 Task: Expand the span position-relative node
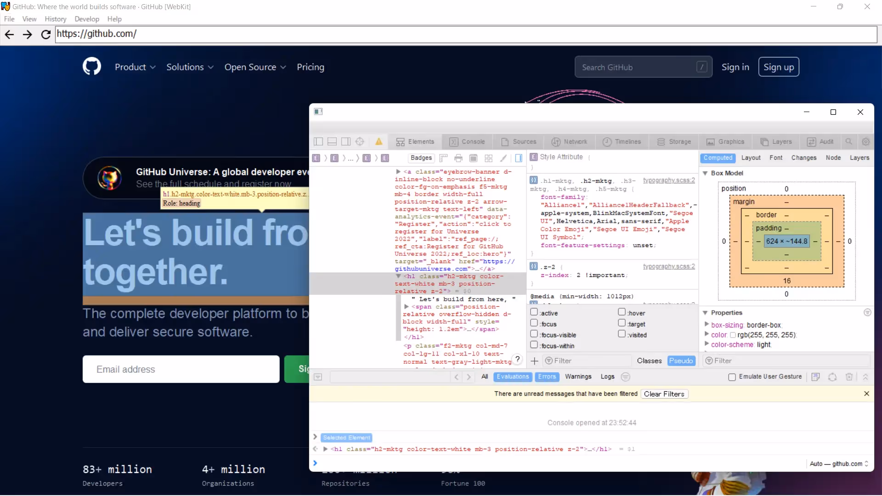407,307
